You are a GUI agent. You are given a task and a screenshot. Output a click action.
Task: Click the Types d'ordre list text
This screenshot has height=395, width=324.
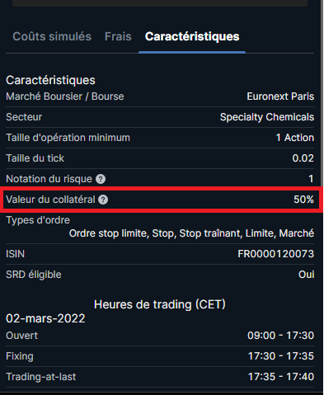pyautogui.click(x=191, y=233)
